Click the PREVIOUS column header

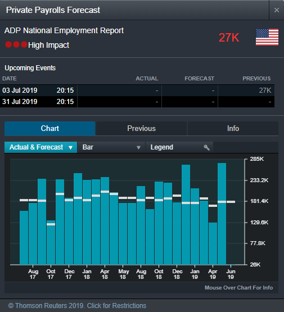pos(256,79)
